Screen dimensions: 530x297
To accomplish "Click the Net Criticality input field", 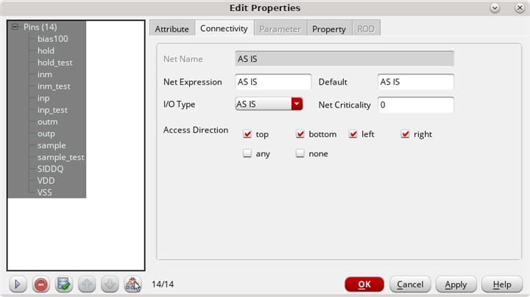I will [415, 105].
